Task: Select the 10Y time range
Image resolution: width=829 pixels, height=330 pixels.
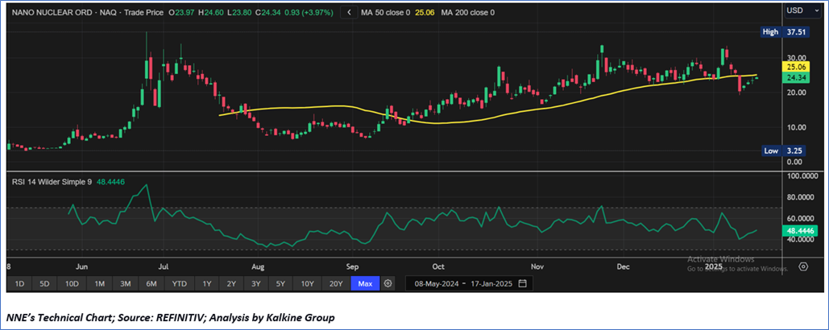Action: 307,283
